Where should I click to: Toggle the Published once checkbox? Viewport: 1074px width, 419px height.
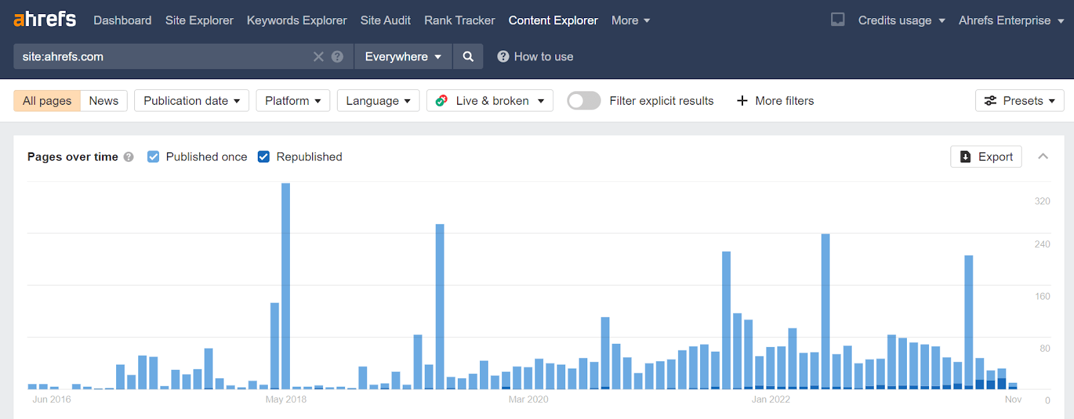153,156
